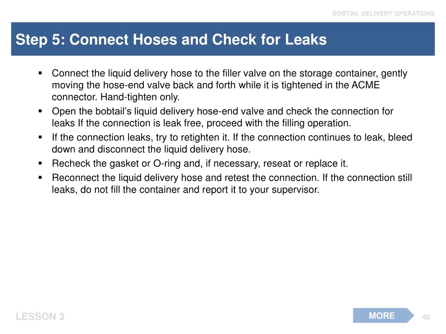This screenshot has width=446, height=334.
Task: Click the arrow tip of the MORE button
Action: click(410, 316)
